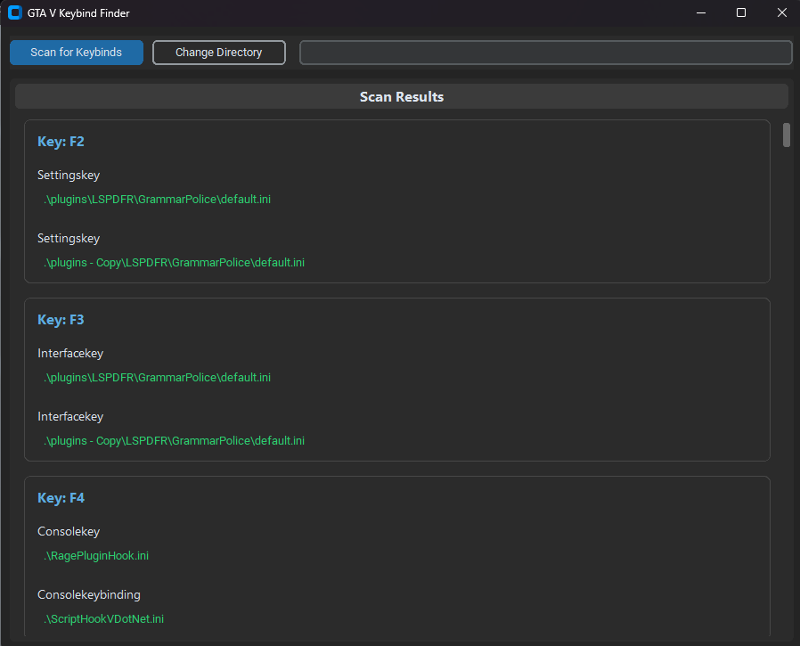Click the empty field beside Change Directory
This screenshot has width=800, height=646.
[545, 53]
